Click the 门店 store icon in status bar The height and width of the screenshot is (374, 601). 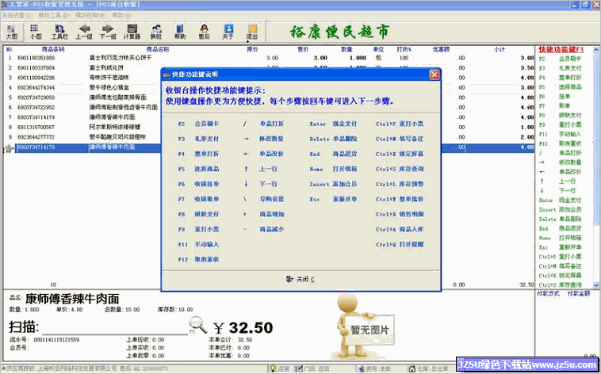click(299, 368)
